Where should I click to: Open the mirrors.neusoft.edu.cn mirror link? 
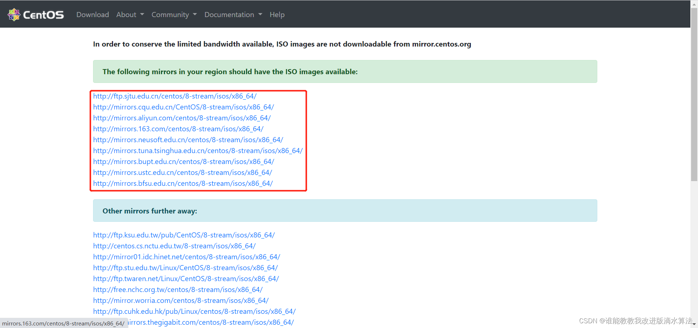click(188, 140)
